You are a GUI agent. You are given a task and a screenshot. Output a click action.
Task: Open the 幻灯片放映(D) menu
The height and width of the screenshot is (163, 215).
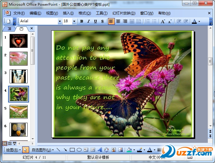coord(124,13)
